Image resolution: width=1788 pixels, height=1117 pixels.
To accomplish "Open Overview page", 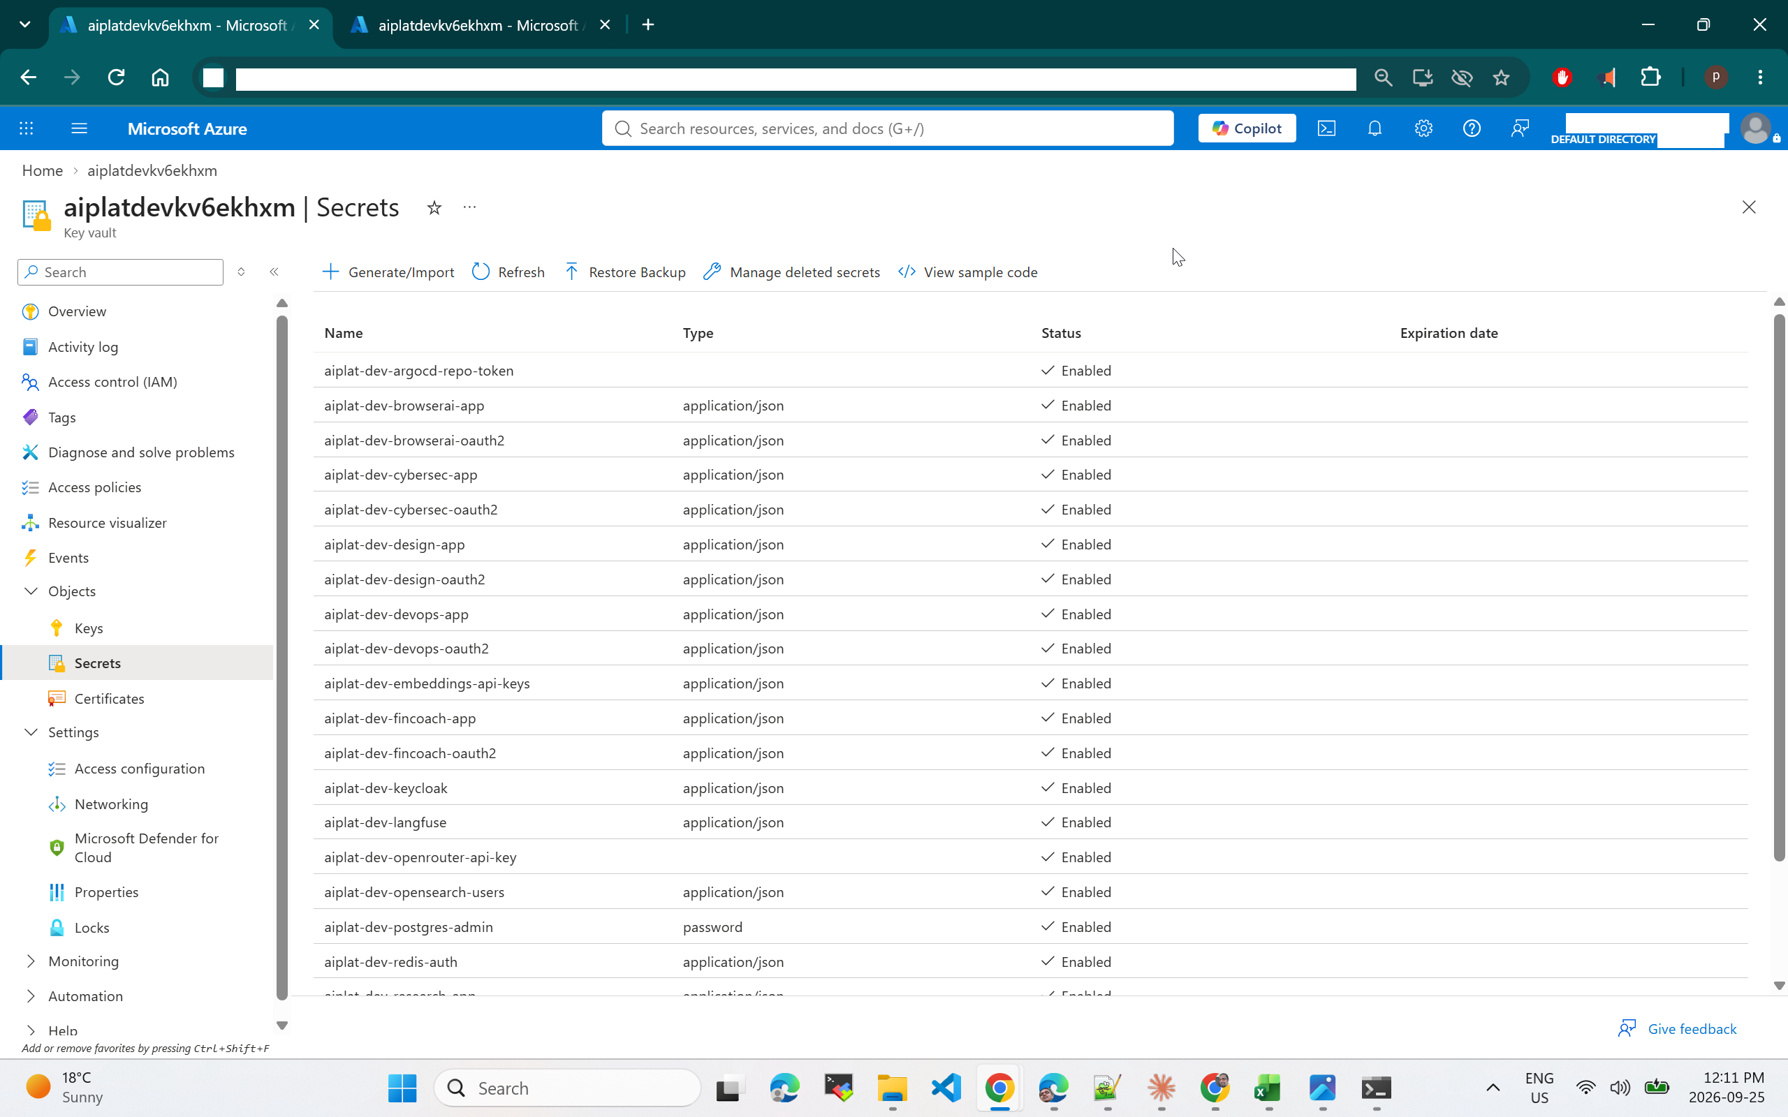I will click(x=77, y=311).
